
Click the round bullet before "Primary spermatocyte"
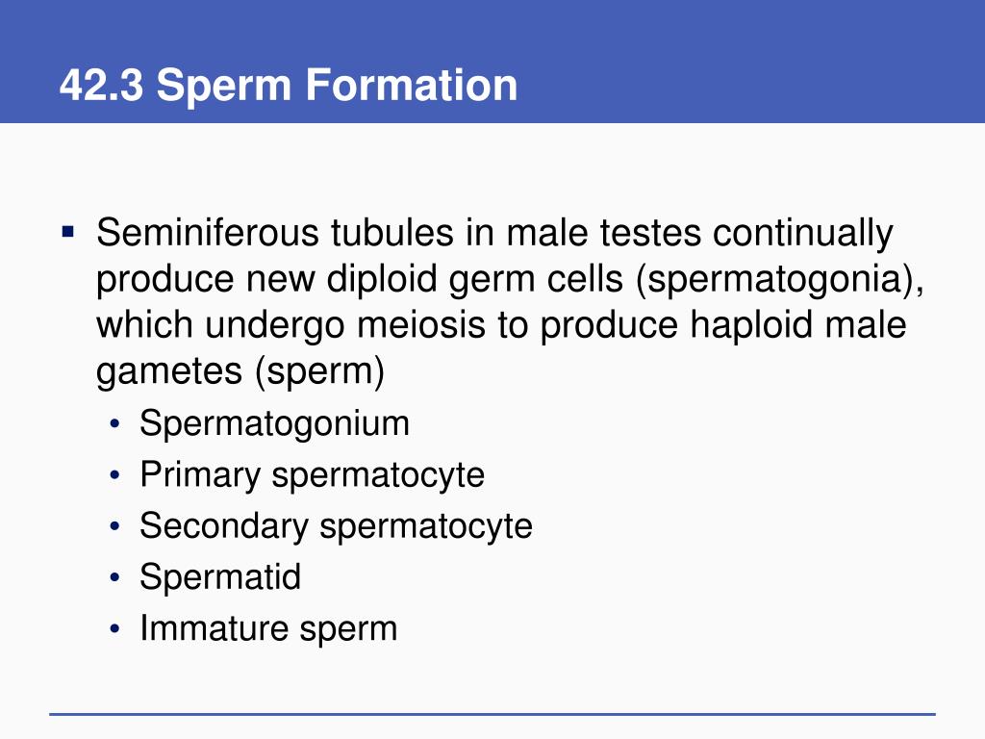(114, 475)
